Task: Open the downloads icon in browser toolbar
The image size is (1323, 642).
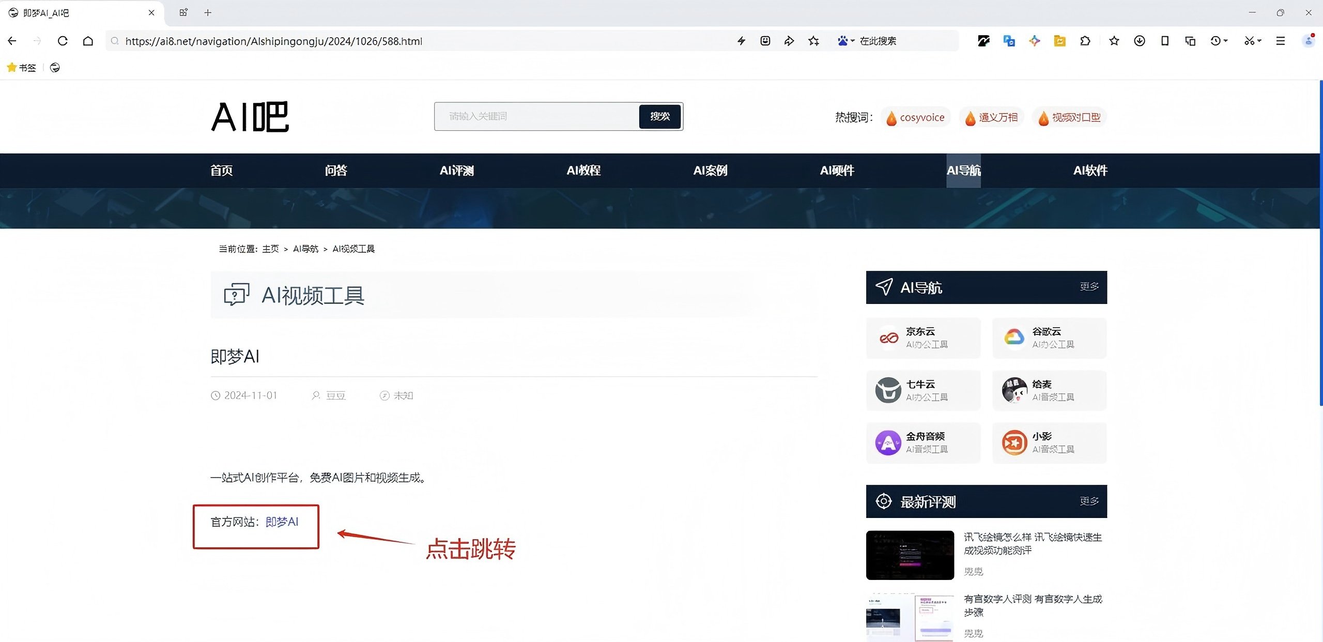Action: 1139,41
